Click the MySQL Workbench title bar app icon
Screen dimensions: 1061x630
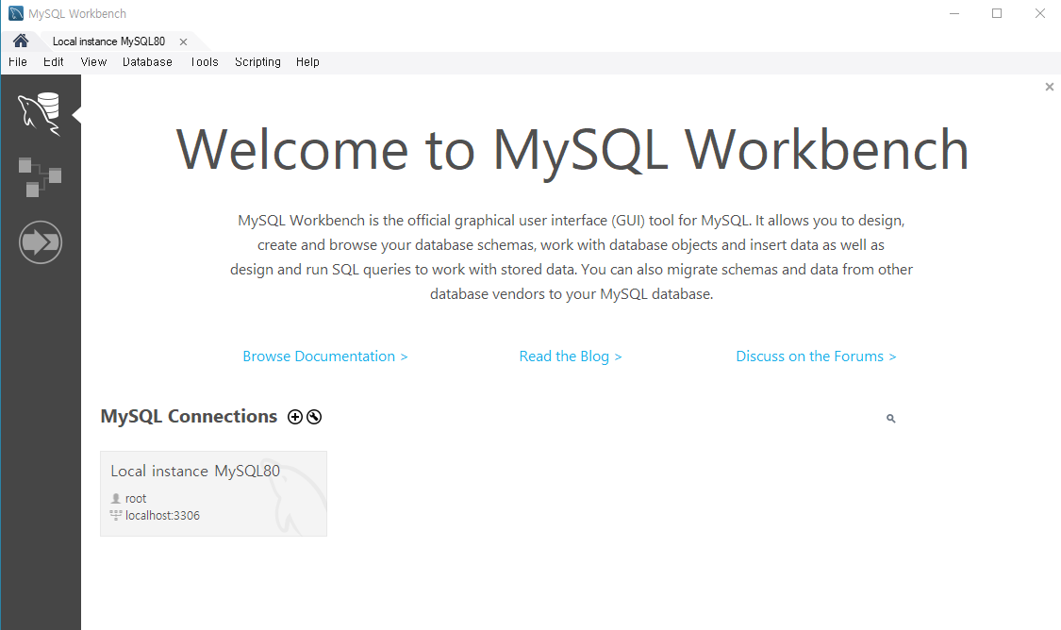[x=16, y=13]
